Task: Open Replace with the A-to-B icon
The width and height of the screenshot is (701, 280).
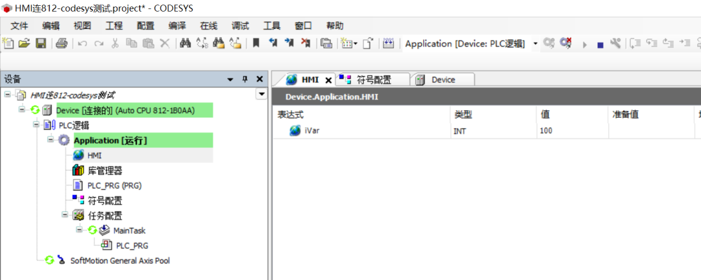Action: (x=202, y=43)
